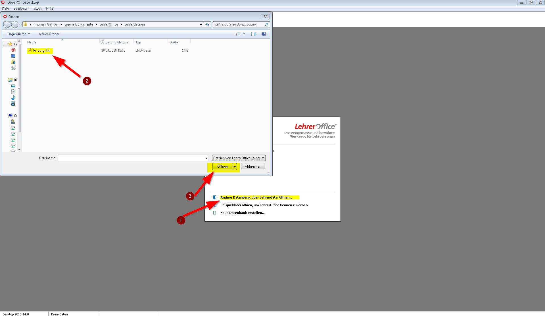
Task: Open the file type filter dropdown
Action: click(239, 158)
